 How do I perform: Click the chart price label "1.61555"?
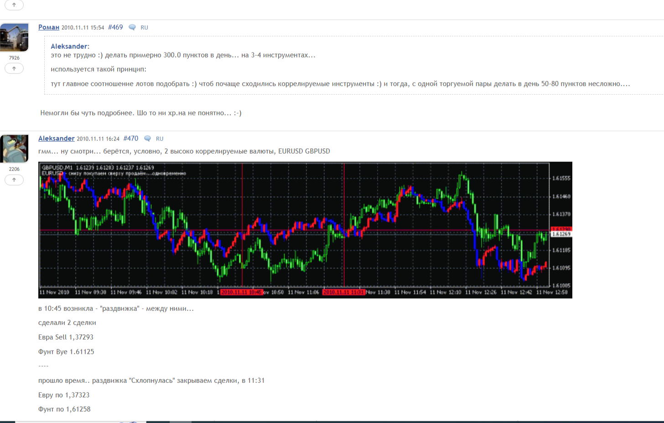[x=561, y=178]
